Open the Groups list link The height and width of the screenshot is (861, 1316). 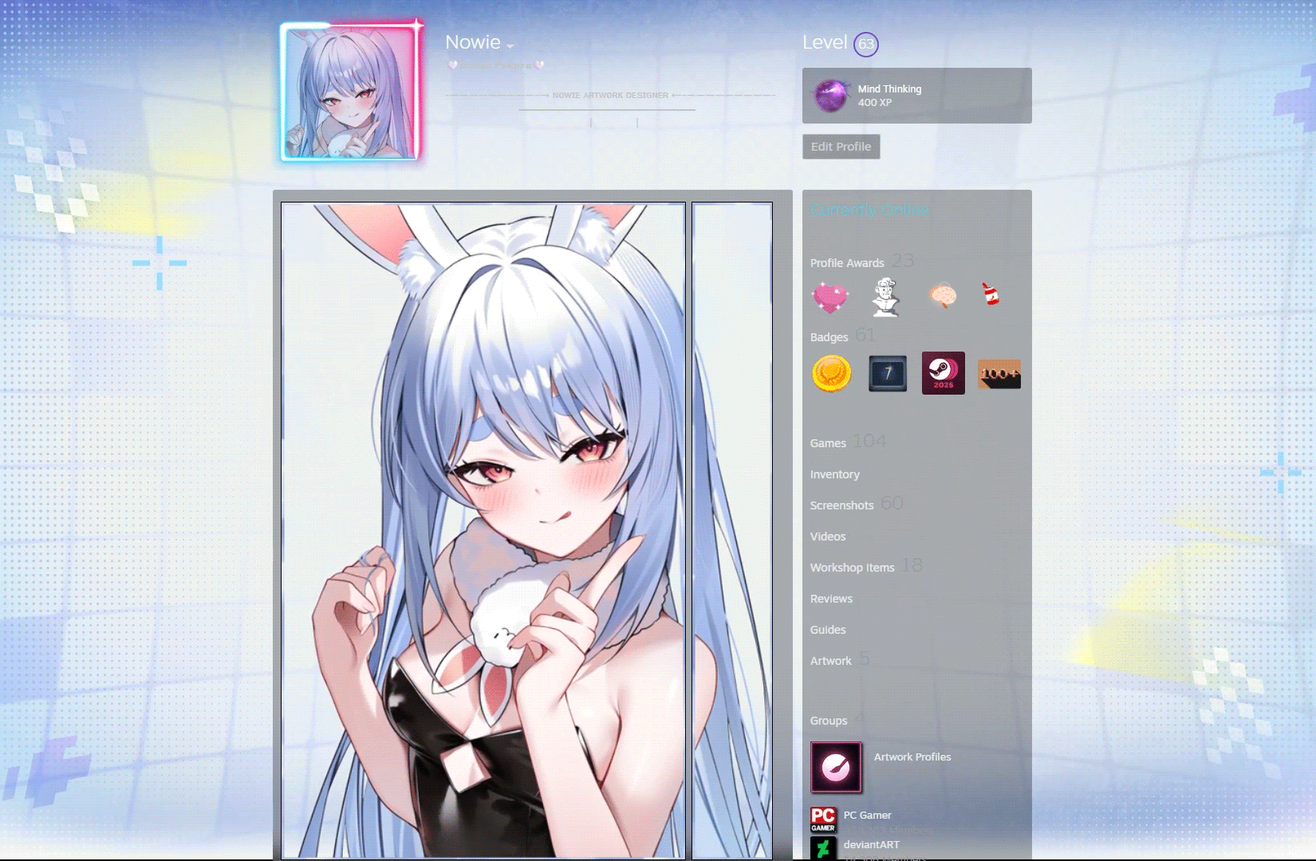(x=829, y=721)
